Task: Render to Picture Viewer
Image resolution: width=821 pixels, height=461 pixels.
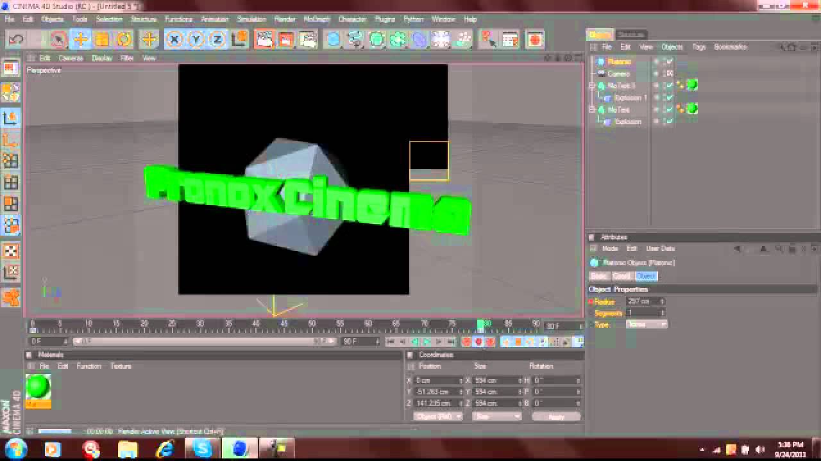Action: click(285, 40)
